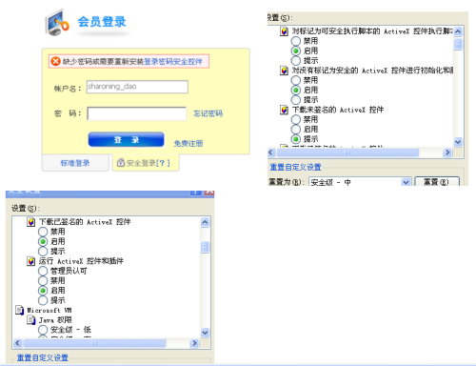Click the blue 登录 button
The width and height of the screenshot is (476, 366).
click(x=127, y=140)
